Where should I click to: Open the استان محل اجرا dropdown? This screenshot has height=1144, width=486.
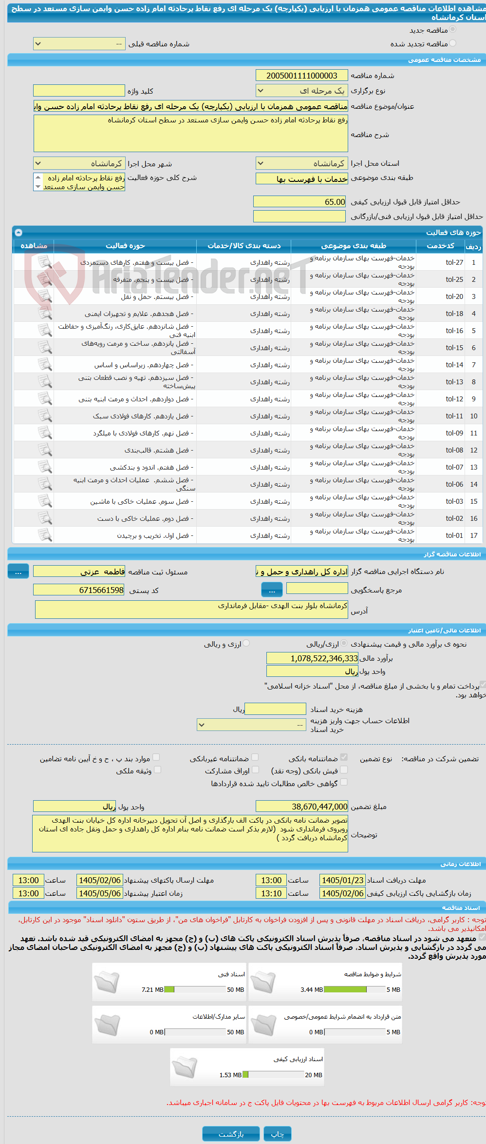[x=301, y=163]
